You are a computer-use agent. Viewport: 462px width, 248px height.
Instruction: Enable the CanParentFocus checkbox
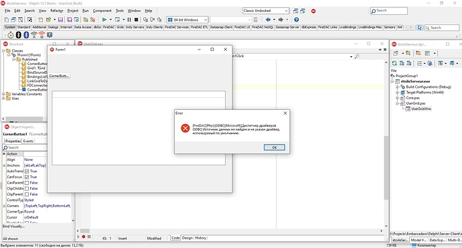27,183
